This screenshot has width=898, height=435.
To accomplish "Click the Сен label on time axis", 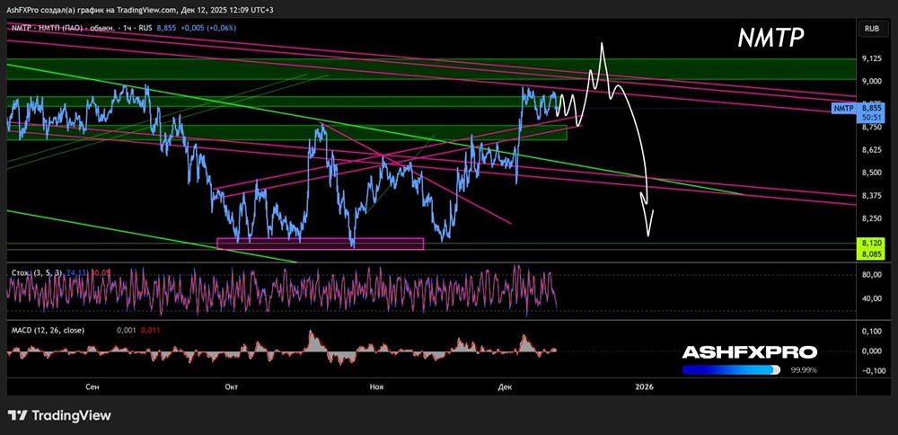I will (92, 386).
